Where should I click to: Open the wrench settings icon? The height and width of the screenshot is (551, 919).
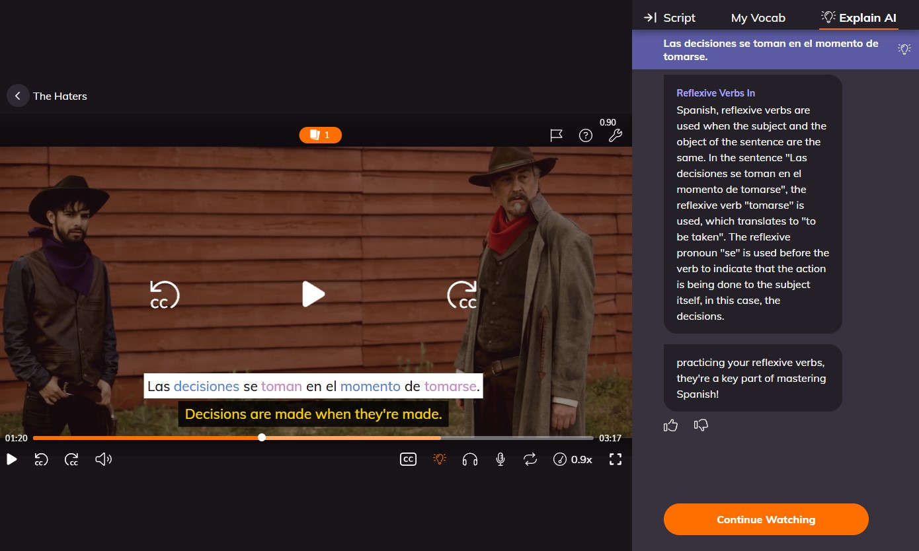(x=615, y=135)
